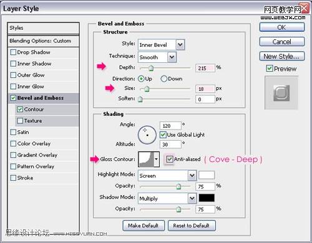The image size is (312, 243).
Task: Click the Highlight Opacity value field
Action: point(205,186)
